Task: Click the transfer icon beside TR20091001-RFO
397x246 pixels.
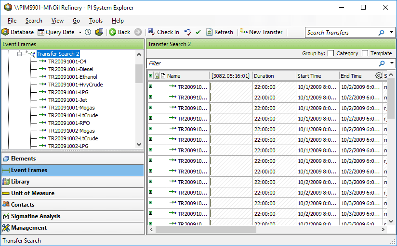Action: [42, 123]
